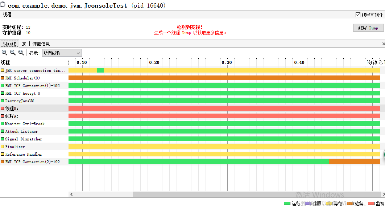The height and width of the screenshot is (209, 385).
Task: Select the JMX server connection thread icon
Action: pyautogui.click(x=2, y=70)
